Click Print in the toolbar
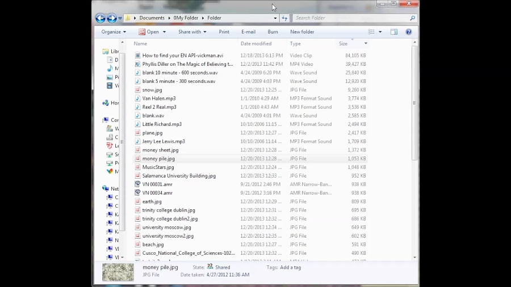Viewport: 511px width, 287px height. [x=224, y=32]
